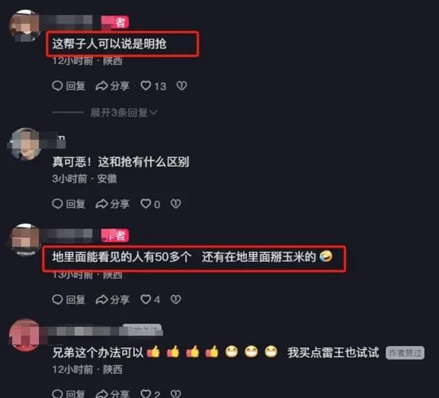Screen dimensions: 439x398
Task: Like the '兄弟这个办法可以' comment with 2 likes
Action: point(150,394)
